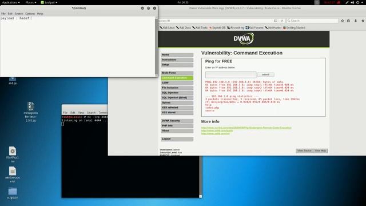
Task: Reload the page with the Firefox refresh icon
Action: click(282, 21)
